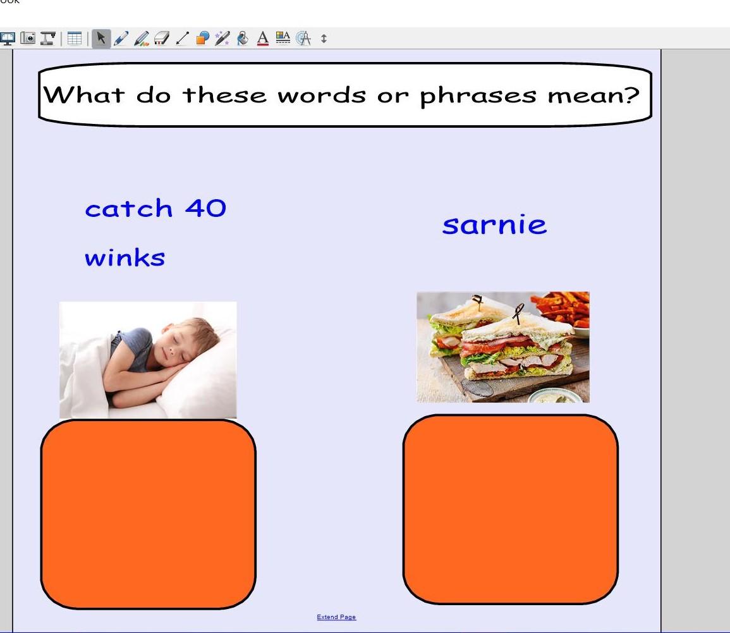Choose the Creative Pen crayon tool
The image size is (730, 633).
142,39
